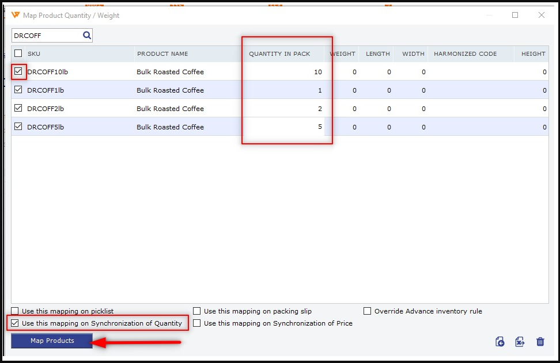Click the Map Products button
The image size is (560, 363).
click(52, 341)
